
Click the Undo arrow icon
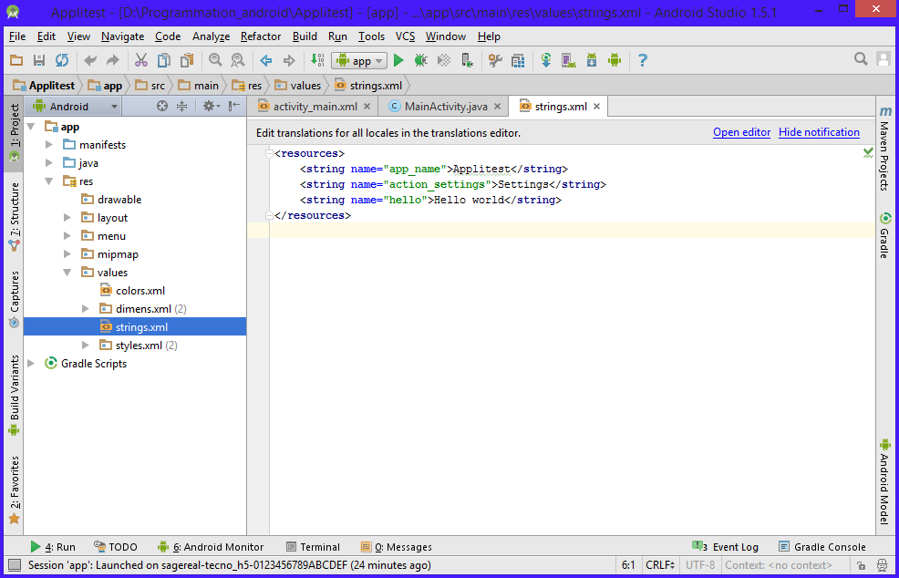click(x=90, y=60)
